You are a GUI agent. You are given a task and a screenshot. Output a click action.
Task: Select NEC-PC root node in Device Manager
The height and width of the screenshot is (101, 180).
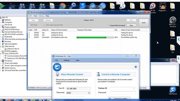pyautogui.click(x=5, y=17)
